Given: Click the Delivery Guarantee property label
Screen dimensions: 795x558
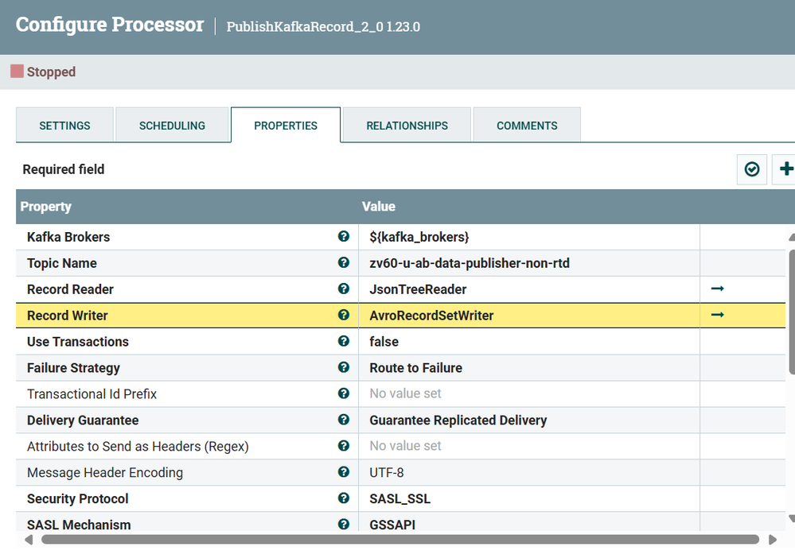Looking at the screenshot, I should point(83,420).
